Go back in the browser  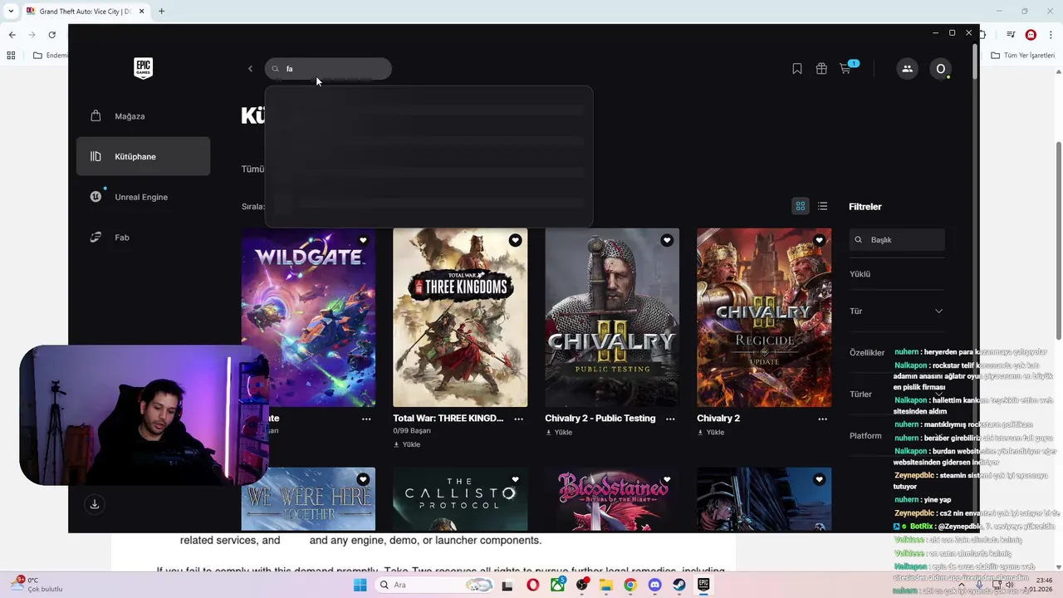click(x=12, y=35)
